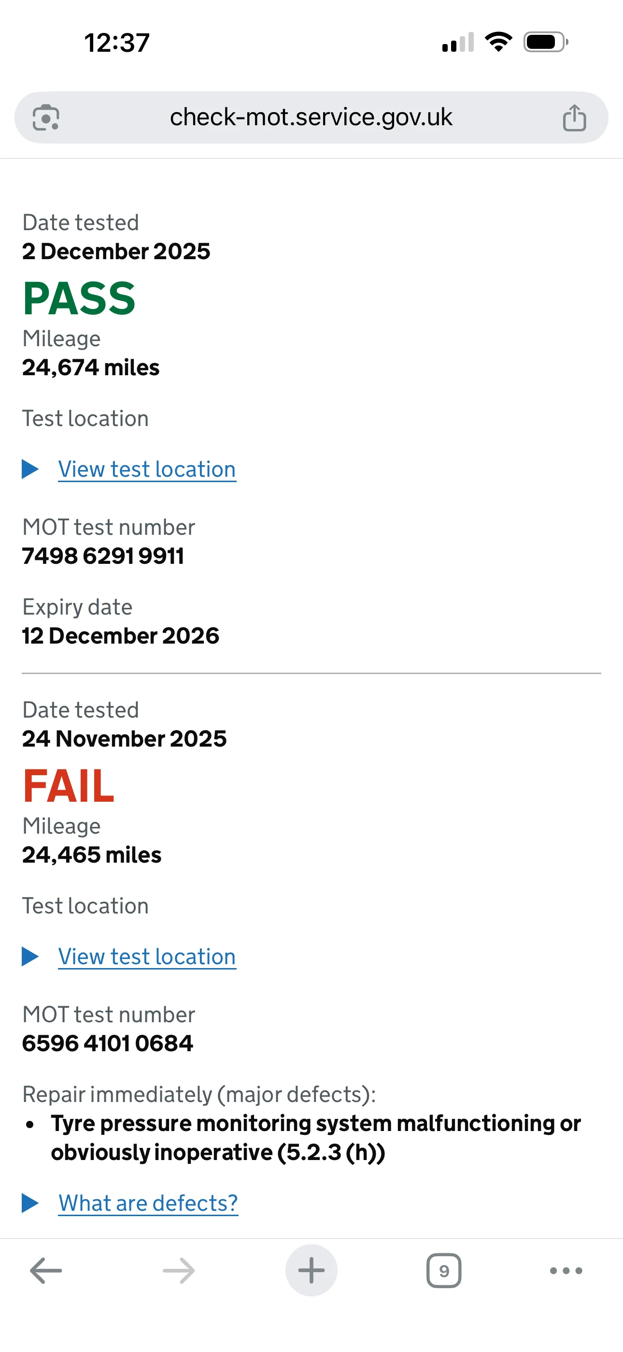Click the "What are defects?" link
Screen dimensions: 623x1352
[148, 1203]
